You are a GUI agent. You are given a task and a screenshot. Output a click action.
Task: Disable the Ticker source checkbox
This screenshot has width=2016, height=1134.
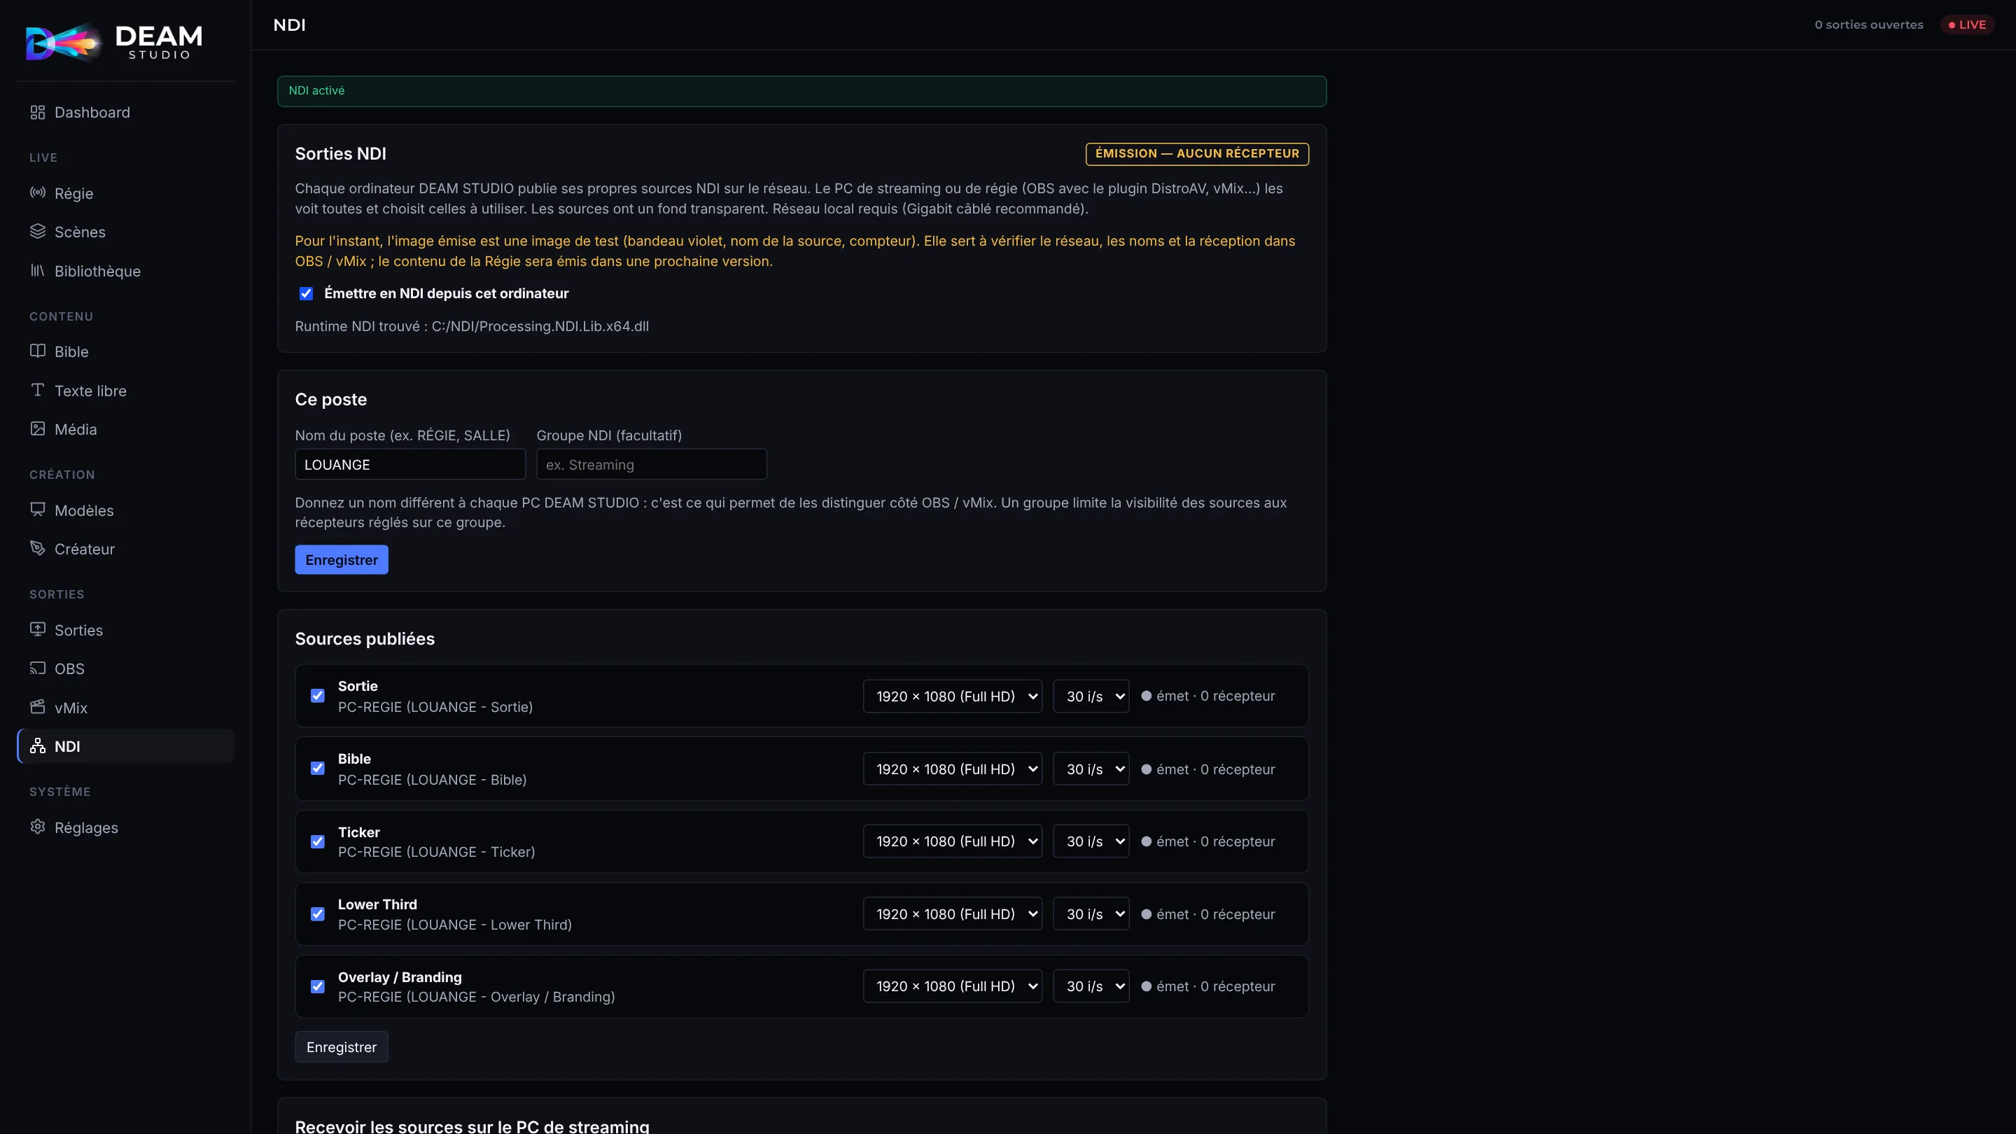coord(318,841)
